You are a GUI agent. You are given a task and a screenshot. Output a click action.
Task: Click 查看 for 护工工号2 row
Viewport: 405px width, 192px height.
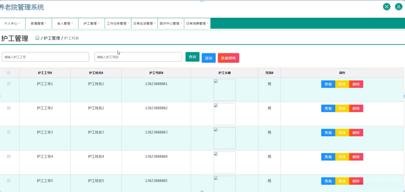coord(328,108)
